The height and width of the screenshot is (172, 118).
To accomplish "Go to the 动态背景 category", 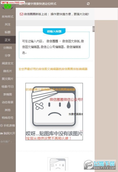I will [8, 102].
